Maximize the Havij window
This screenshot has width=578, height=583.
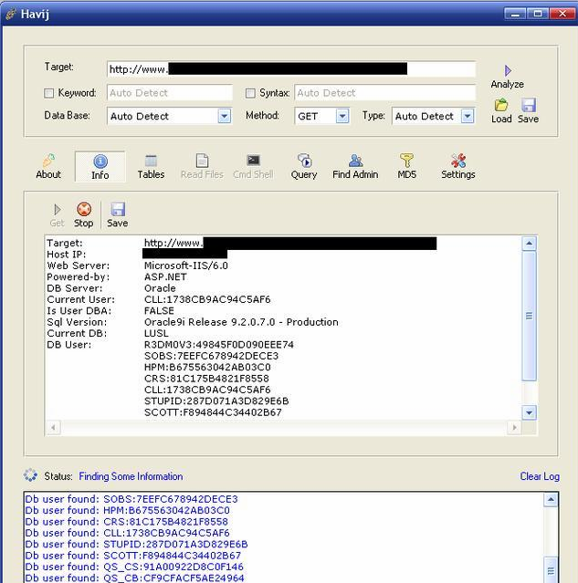click(x=538, y=14)
